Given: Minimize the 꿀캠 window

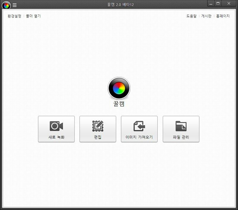Looking at the screenshot, I should 211,4.
